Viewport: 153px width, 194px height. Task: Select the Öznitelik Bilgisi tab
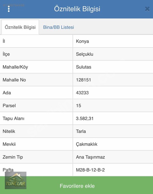click(20, 27)
